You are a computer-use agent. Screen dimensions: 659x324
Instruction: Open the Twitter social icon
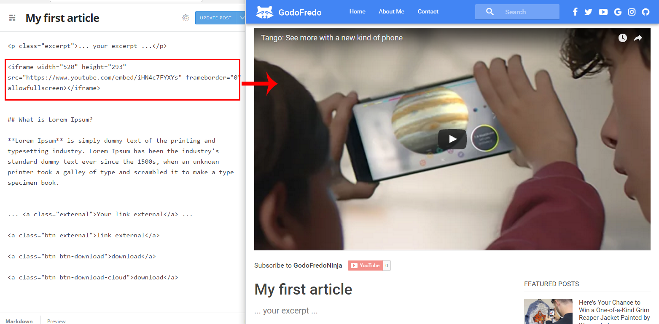tap(589, 12)
